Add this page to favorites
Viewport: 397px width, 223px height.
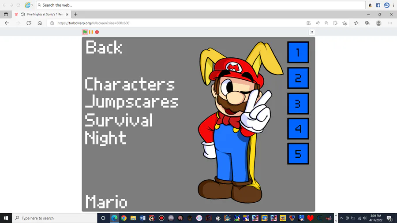[x=345, y=23]
